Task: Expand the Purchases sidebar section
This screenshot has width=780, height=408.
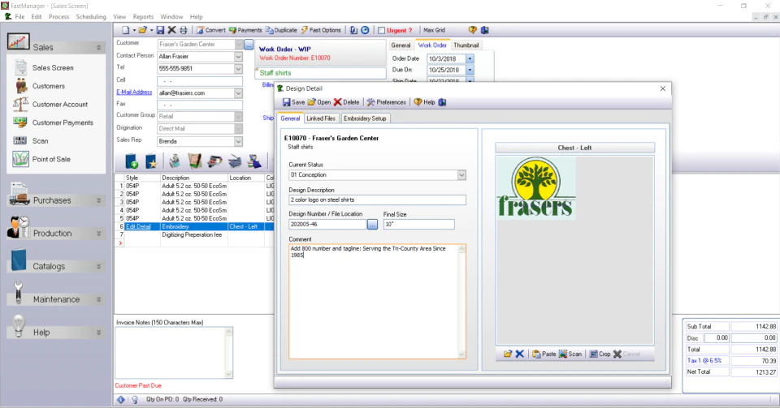Action: pos(98,200)
